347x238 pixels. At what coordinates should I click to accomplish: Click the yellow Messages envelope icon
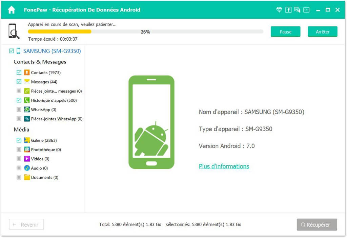point(27,82)
